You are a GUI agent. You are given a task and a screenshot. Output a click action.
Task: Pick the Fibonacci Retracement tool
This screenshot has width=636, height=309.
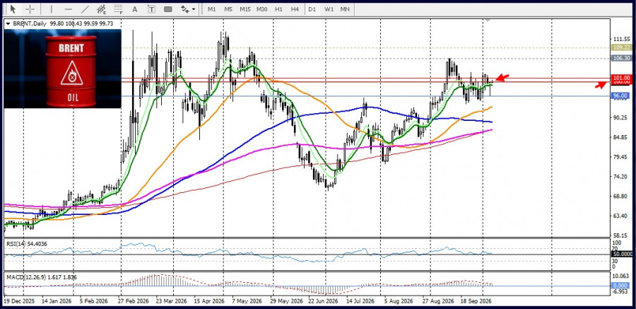tap(119, 9)
